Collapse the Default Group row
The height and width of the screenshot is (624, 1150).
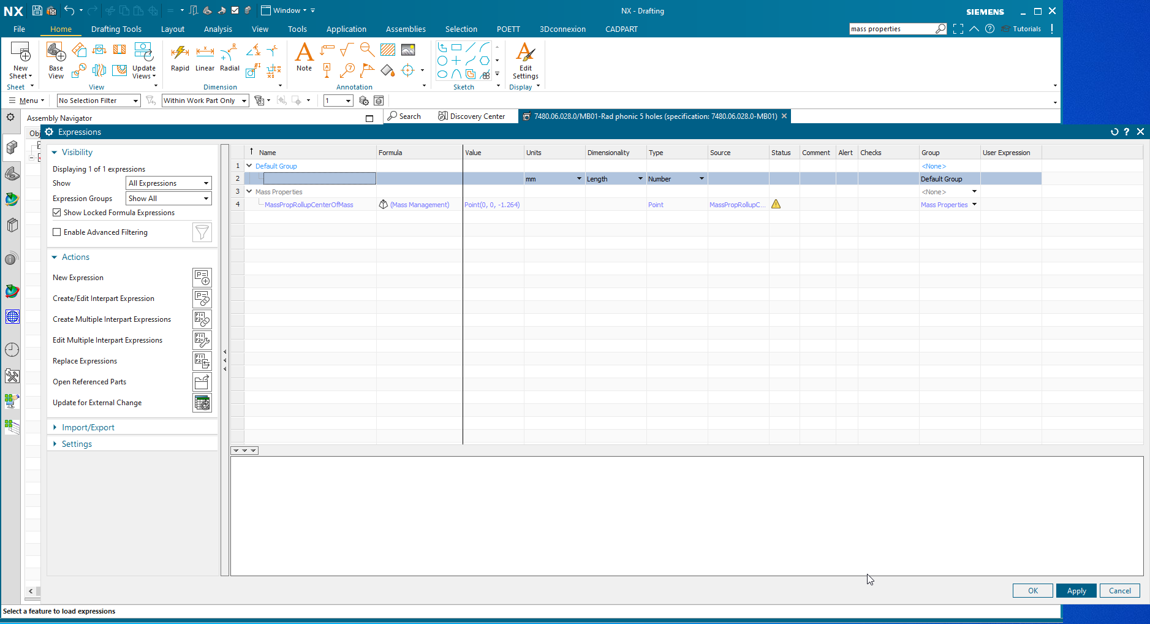point(249,166)
